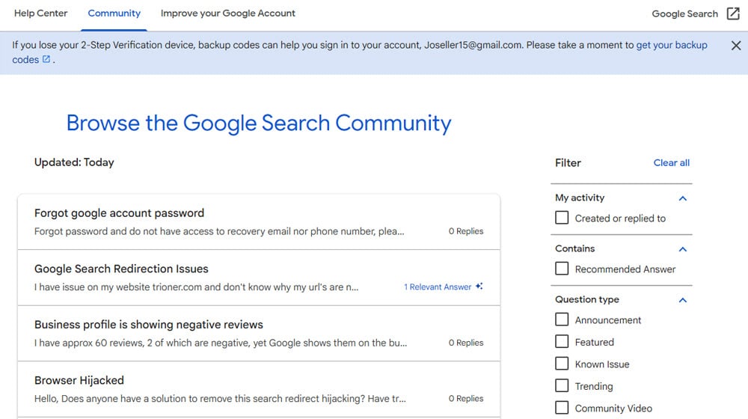
Task: Check the Recommended Answer filter
Action: [562, 269]
